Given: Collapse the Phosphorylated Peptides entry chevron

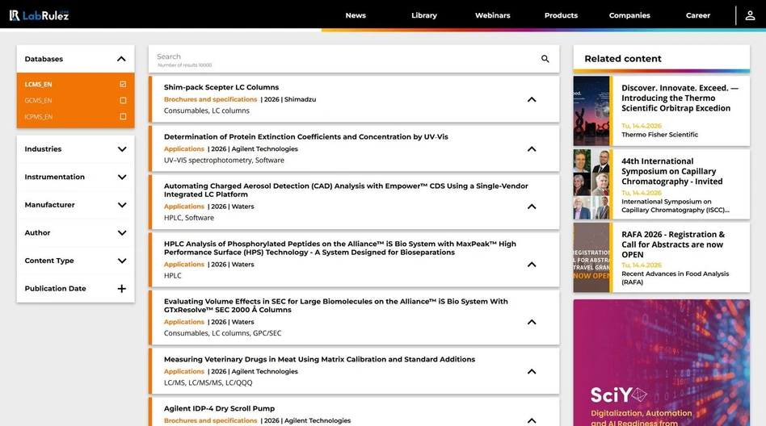Looking at the screenshot, I should coord(532,265).
